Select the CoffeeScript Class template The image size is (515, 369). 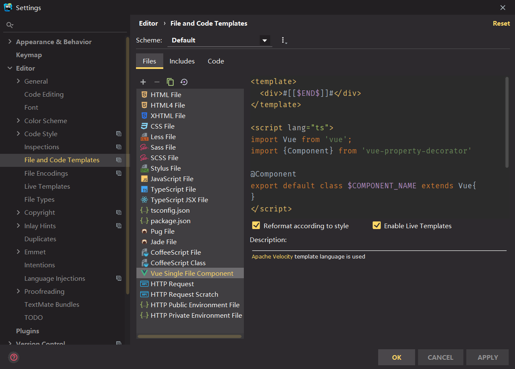(x=190, y=263)
